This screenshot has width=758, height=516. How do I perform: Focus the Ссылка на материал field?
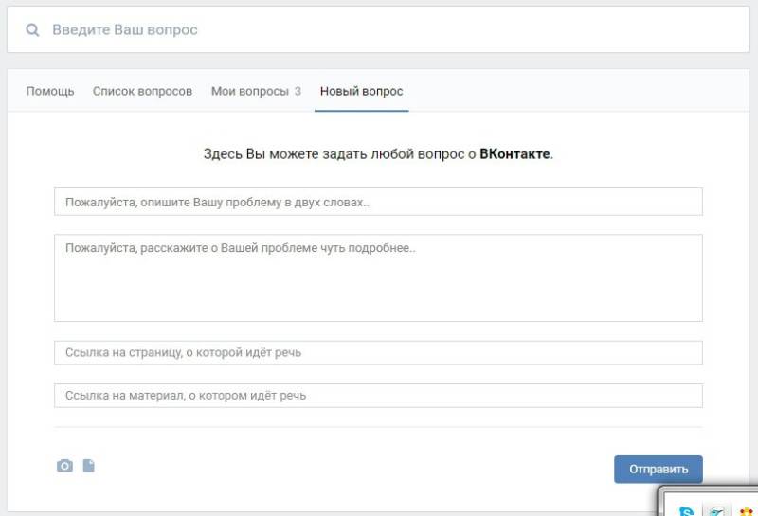tap(378, 396)
